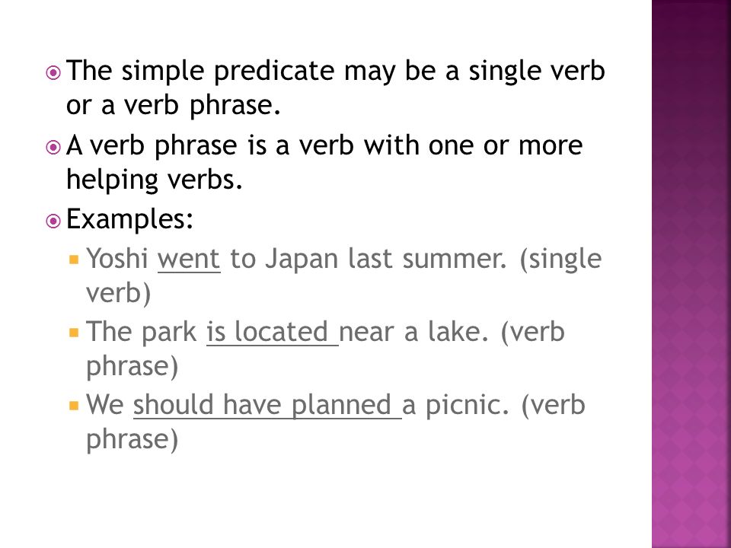
Task: Click the word 'Japan' in first example
Action: pos(302,260)
